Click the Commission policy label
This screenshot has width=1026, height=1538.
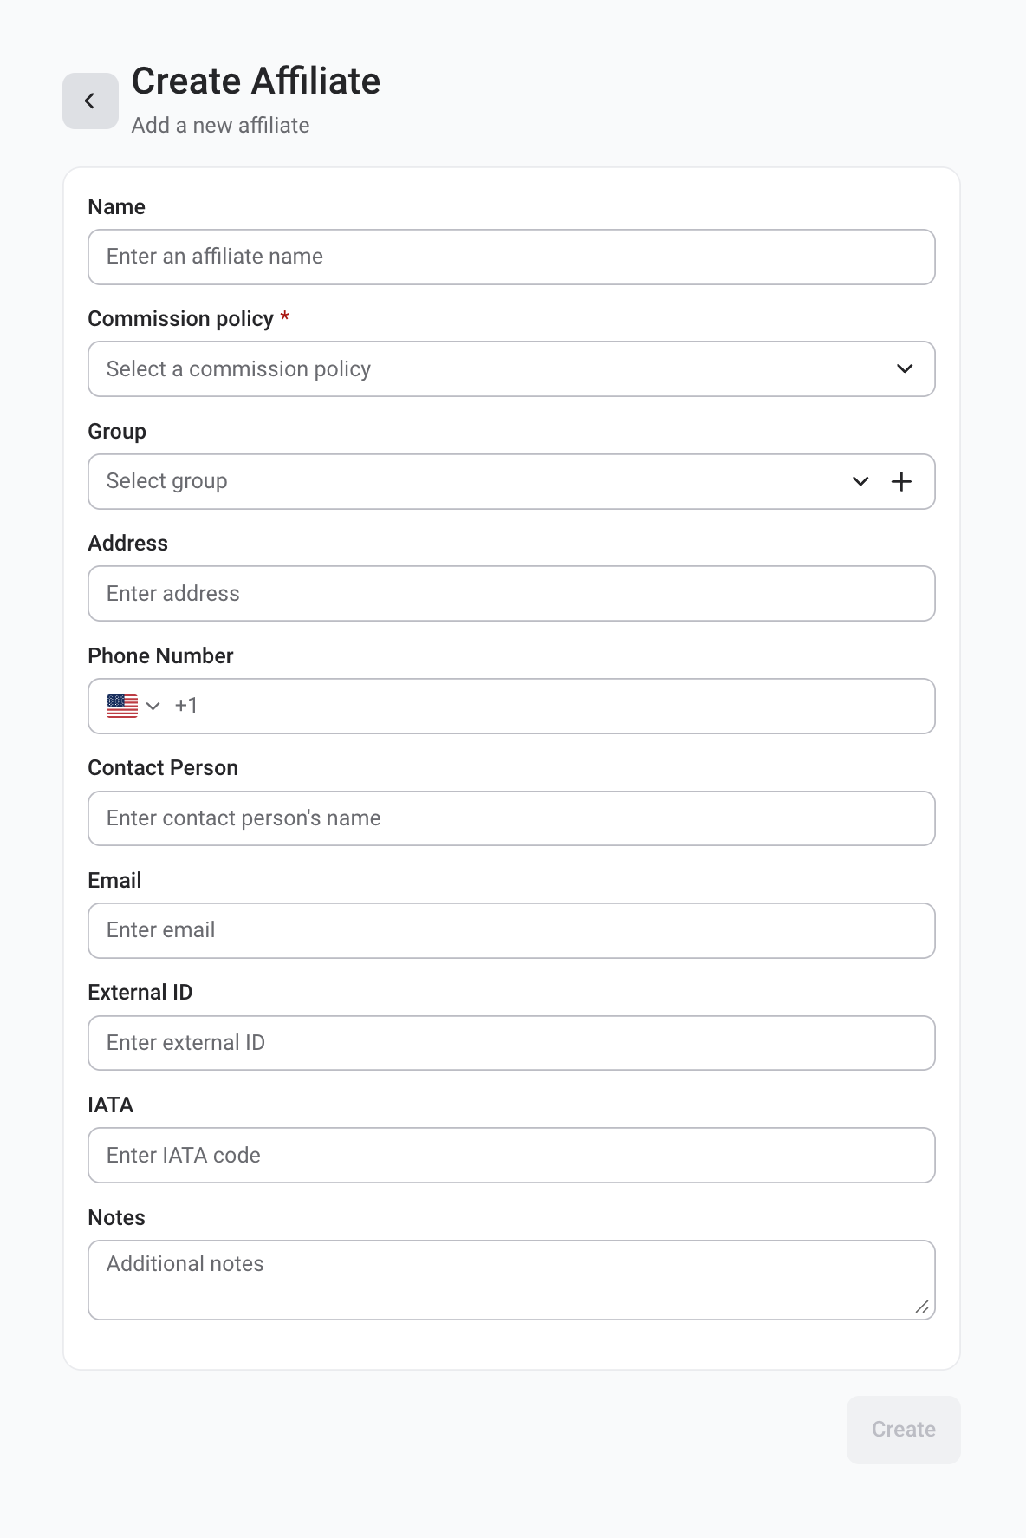[x=180, y=319]
